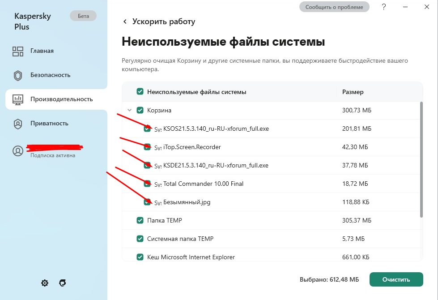The width and height of the screenshot is (438, 300).
Task: Click the 118,88 КБ size value
Action: 356,202
